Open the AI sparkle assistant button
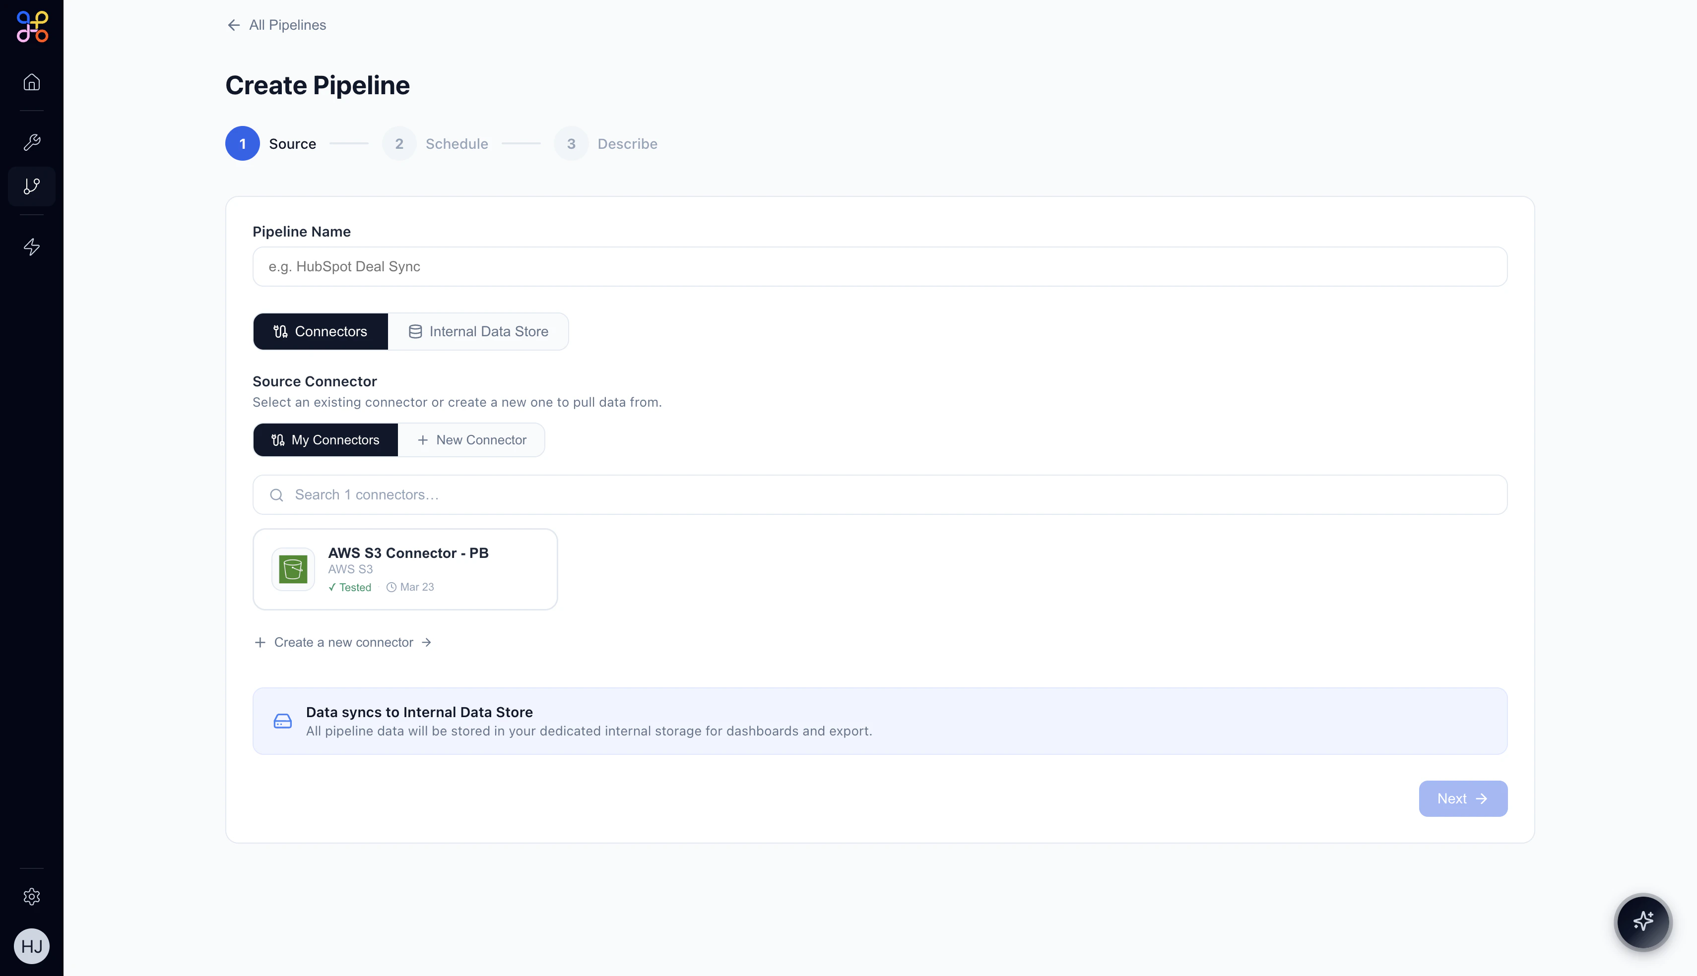 point(1642,922)
